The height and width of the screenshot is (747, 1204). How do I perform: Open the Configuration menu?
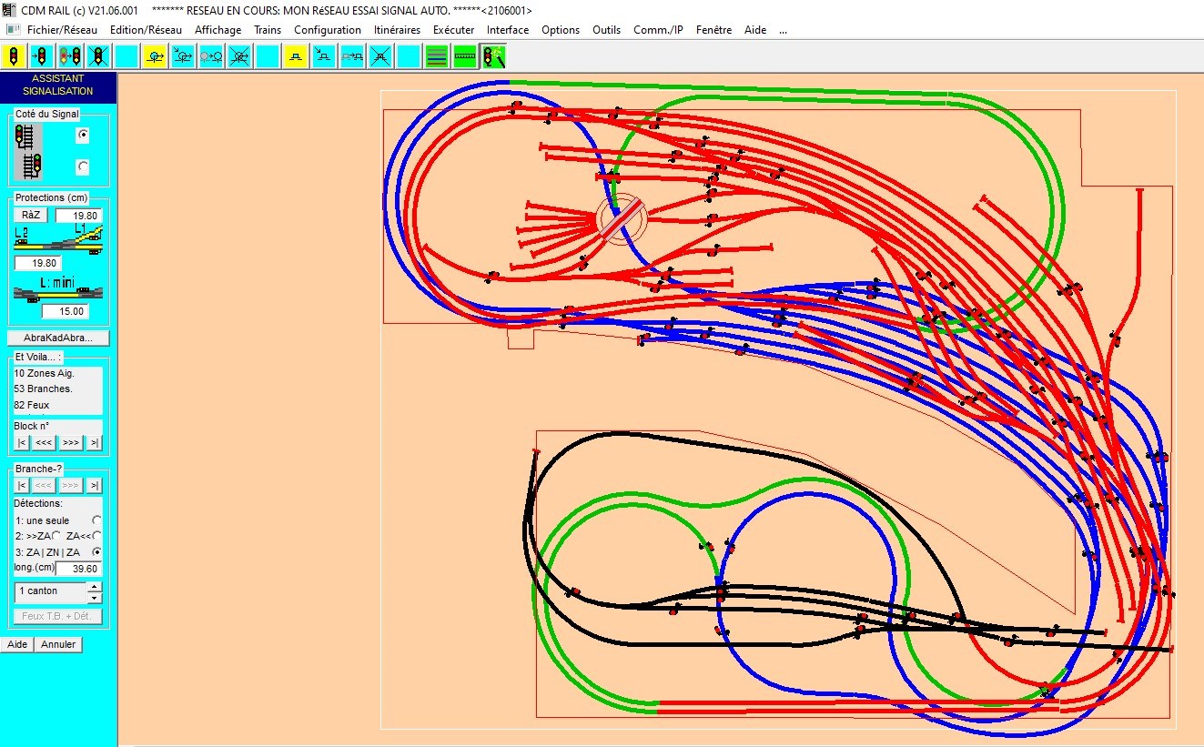pos(328,29)
